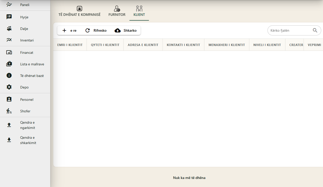Click the magnifier search icon
Viewport: 323px width, 187px height.
tap(315, 30)
